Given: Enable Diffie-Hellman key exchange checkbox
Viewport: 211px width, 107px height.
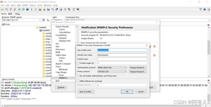Looking at the screenshot, I should 78,81.
